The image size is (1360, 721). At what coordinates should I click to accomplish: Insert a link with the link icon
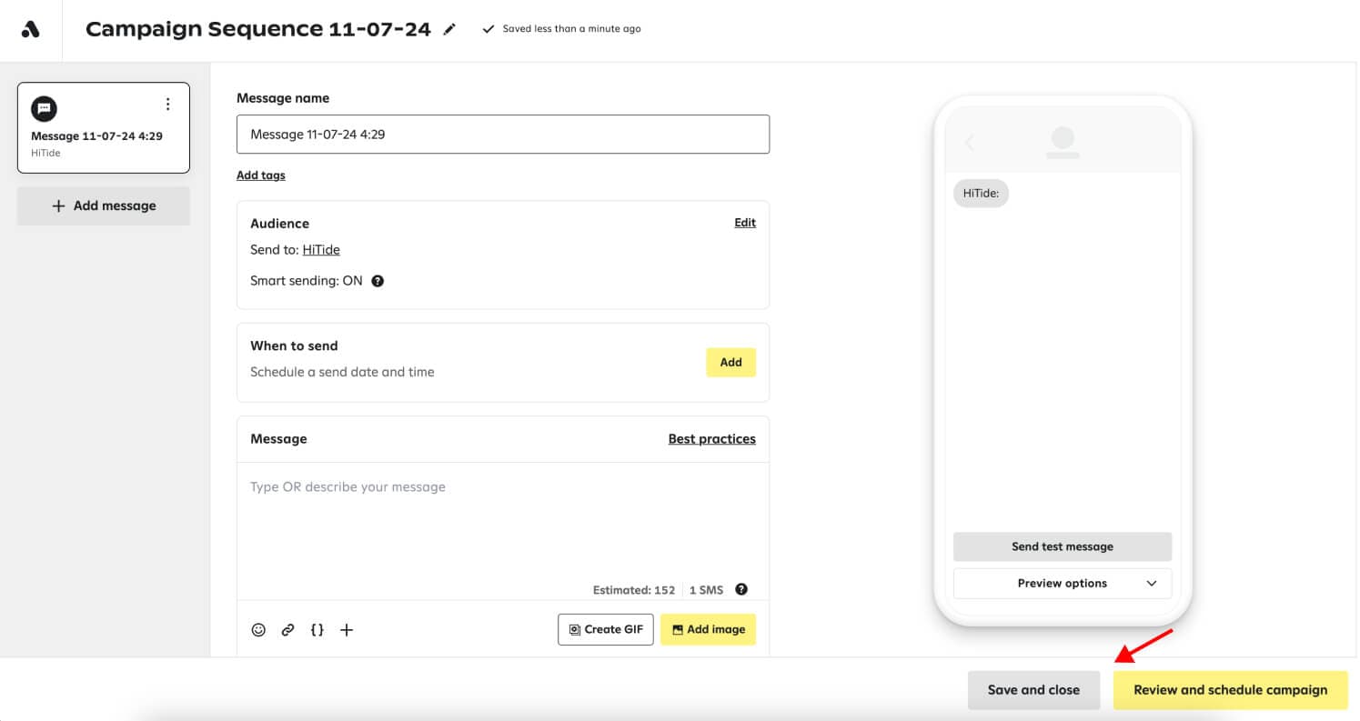(x=287, y=629)
